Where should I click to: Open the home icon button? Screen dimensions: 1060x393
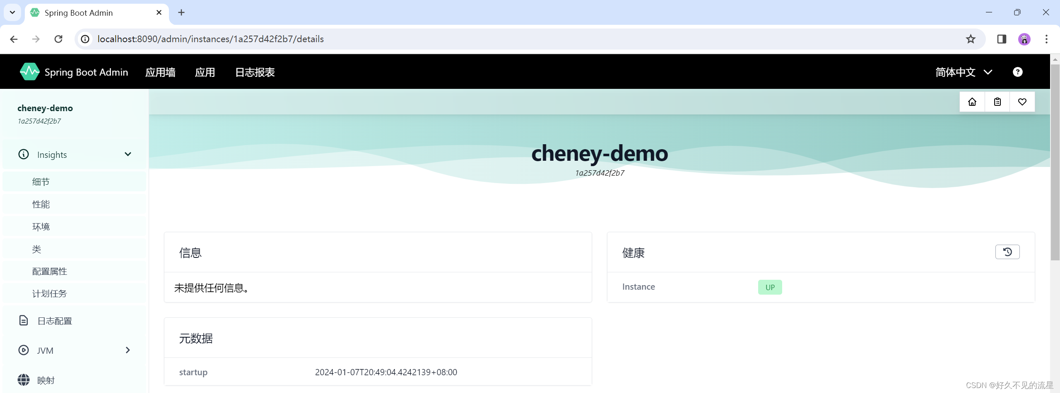[972, 102]
